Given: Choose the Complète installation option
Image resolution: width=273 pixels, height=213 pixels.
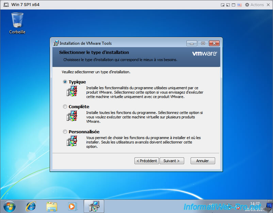Looking at the screenshot, I should [x=65, y=106].
